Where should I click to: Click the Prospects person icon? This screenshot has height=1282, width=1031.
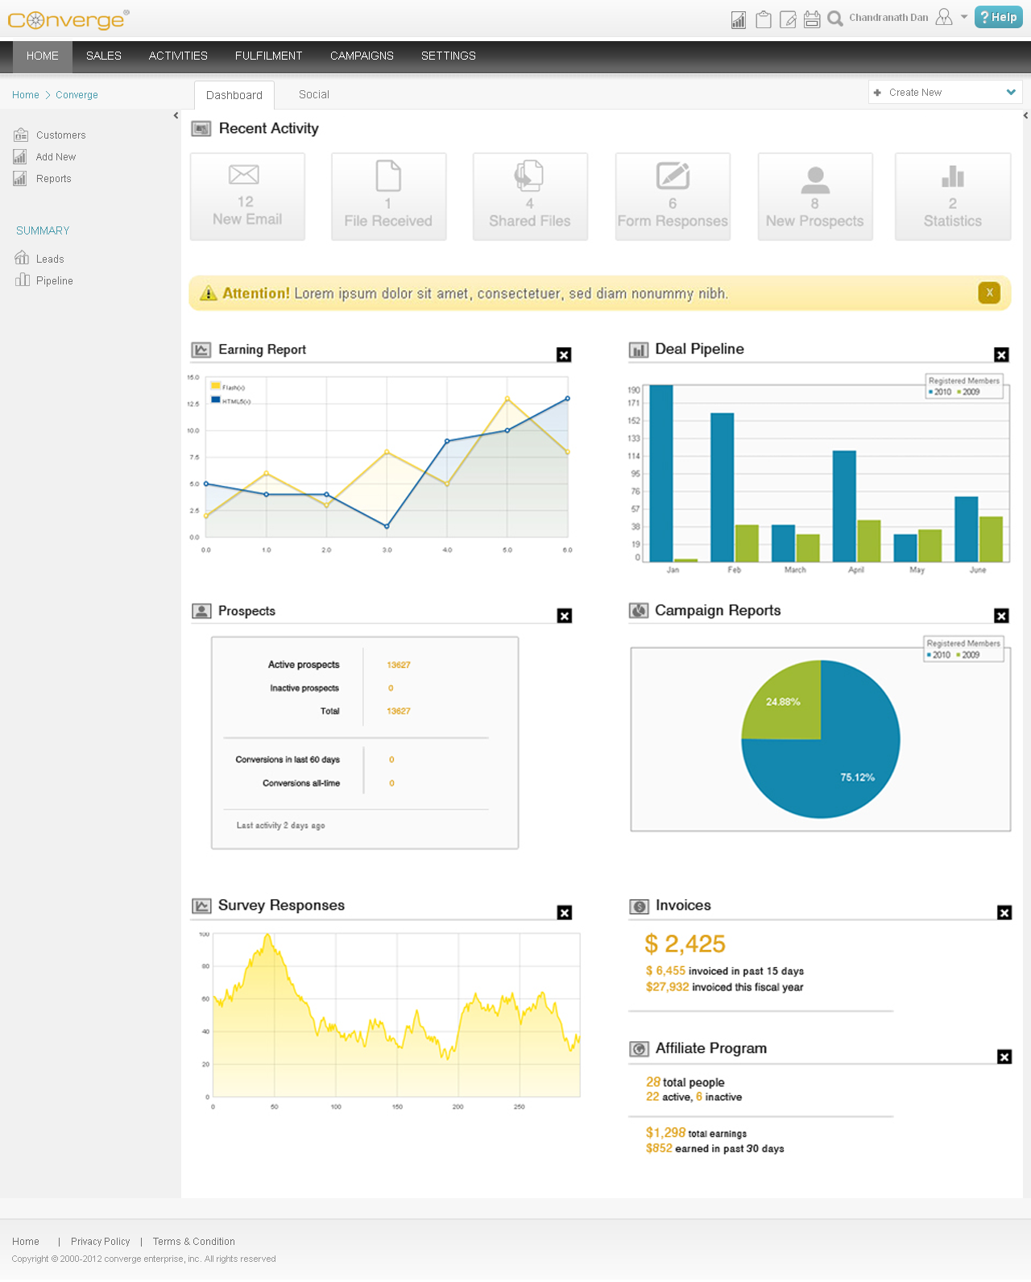click(x=201, y=611)
